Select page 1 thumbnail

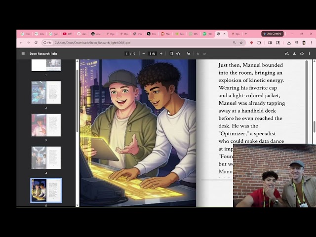tap(46, 65)
